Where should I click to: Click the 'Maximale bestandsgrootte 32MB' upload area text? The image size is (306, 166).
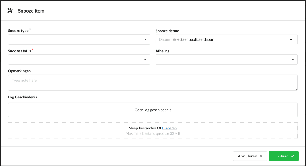pos(153,133)
